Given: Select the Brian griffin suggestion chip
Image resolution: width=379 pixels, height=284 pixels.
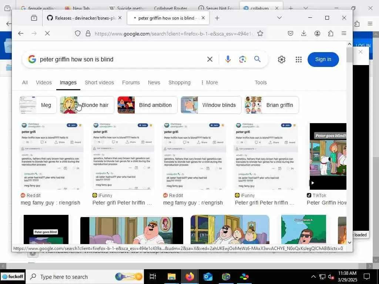Looking at the screenshot, I should (272, 105).
